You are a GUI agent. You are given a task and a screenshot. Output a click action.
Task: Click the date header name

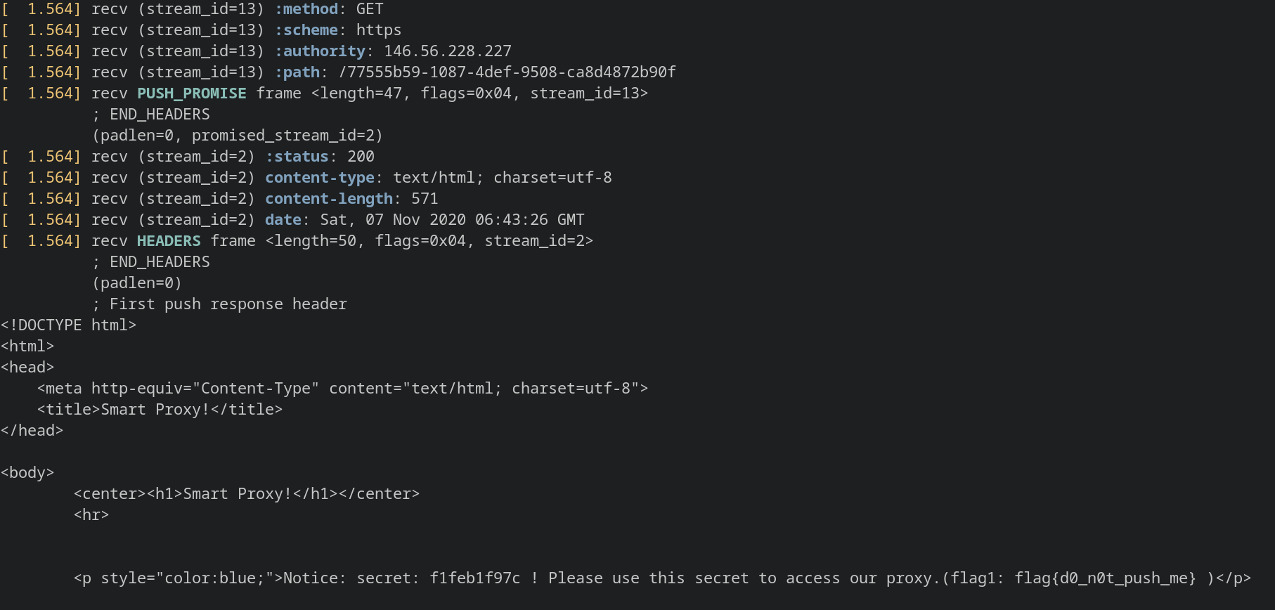283,220
